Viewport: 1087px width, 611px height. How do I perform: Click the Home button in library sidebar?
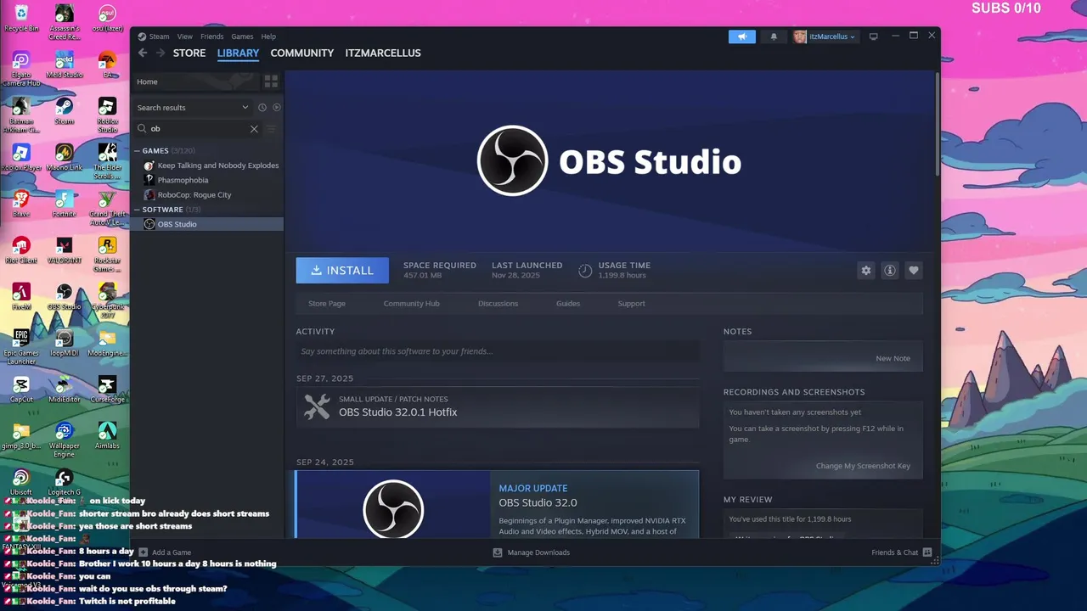tap(195, 81)
